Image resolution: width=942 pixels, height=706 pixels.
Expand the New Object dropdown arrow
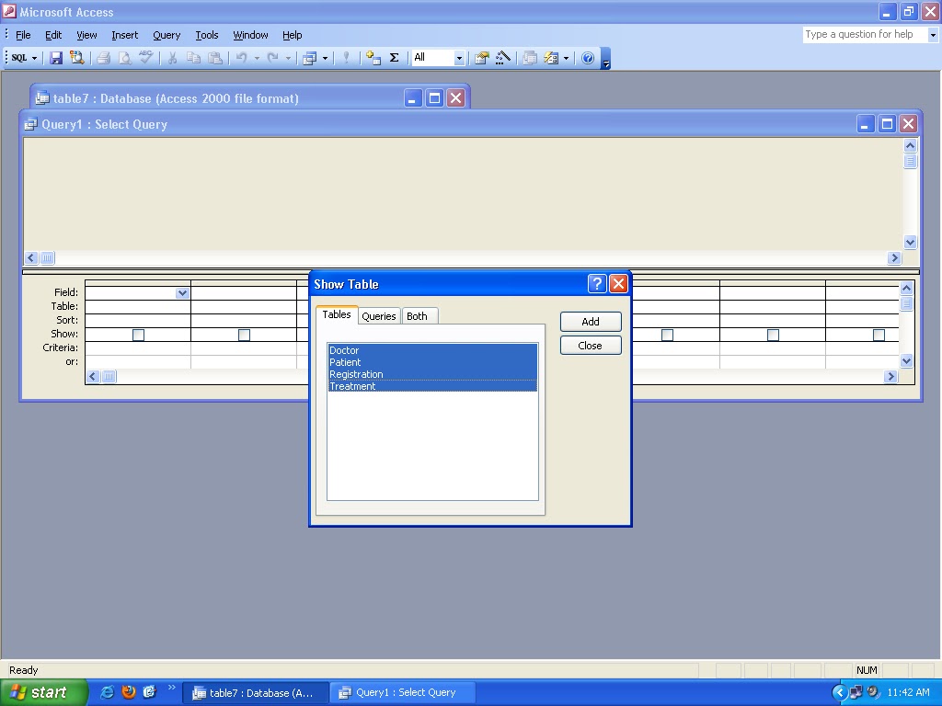click(x=566, y=58)
